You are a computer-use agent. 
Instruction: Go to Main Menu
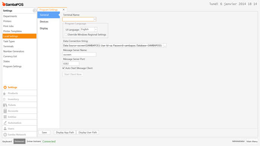pyautogui.click(x=252, y=141)
